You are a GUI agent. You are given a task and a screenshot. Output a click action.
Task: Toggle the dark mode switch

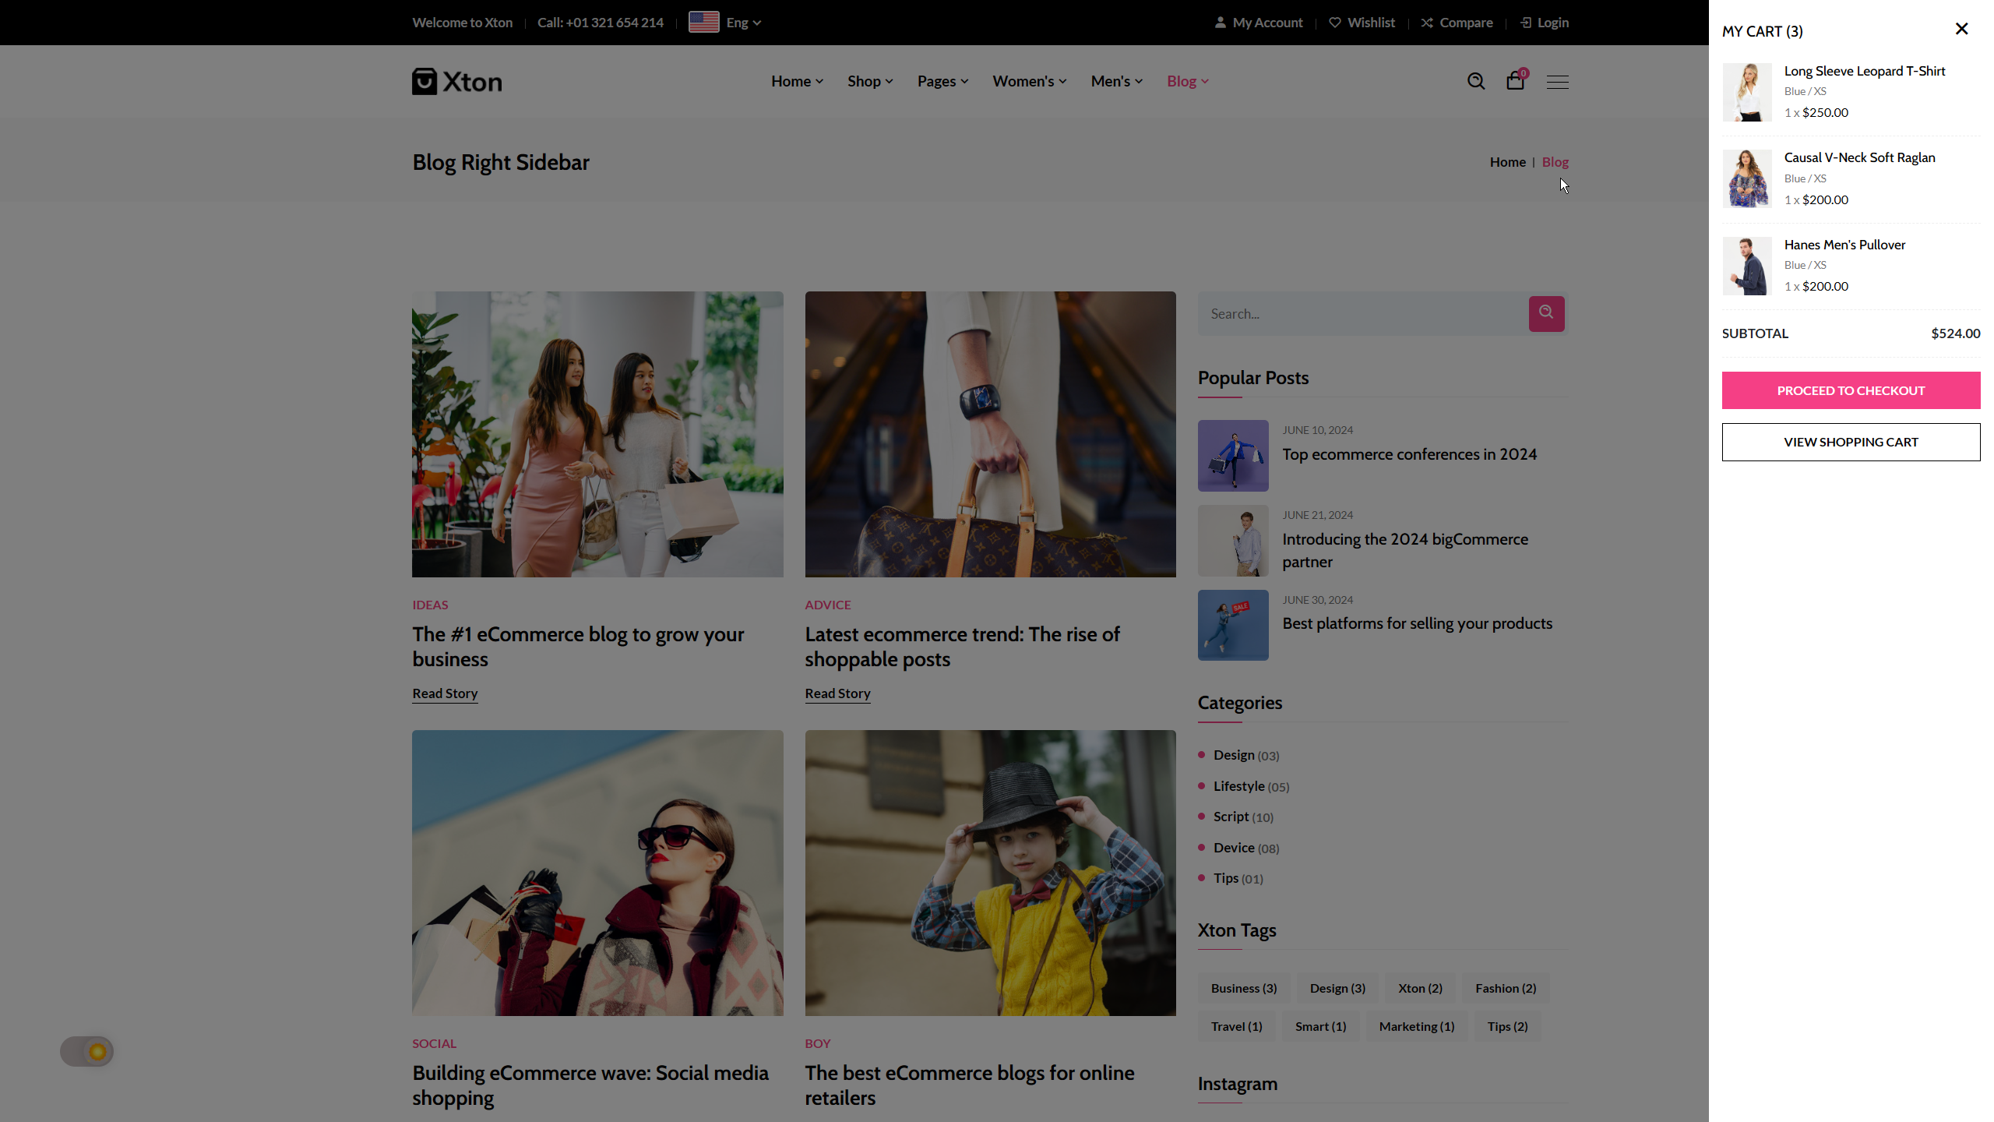[87, 1052]
